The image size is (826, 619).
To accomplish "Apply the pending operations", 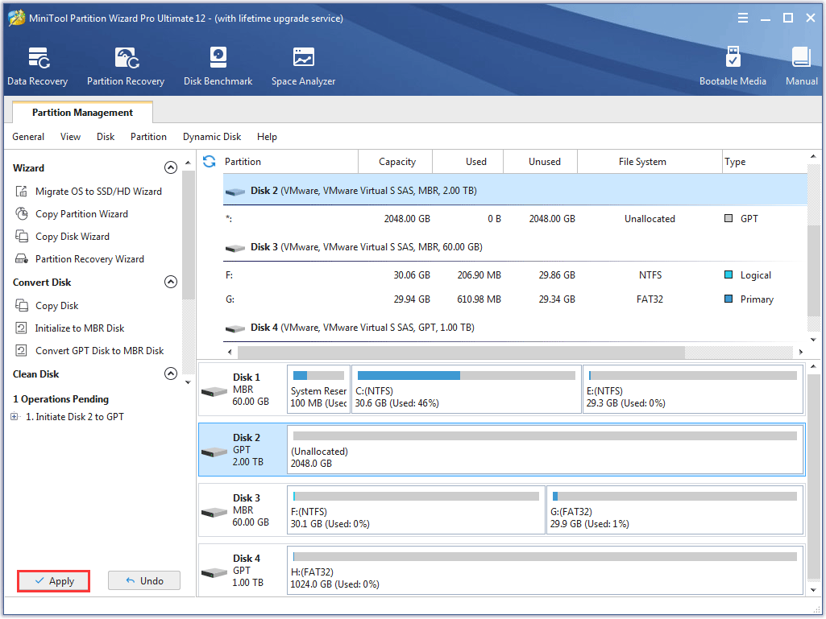I will (x=54, y=581).
